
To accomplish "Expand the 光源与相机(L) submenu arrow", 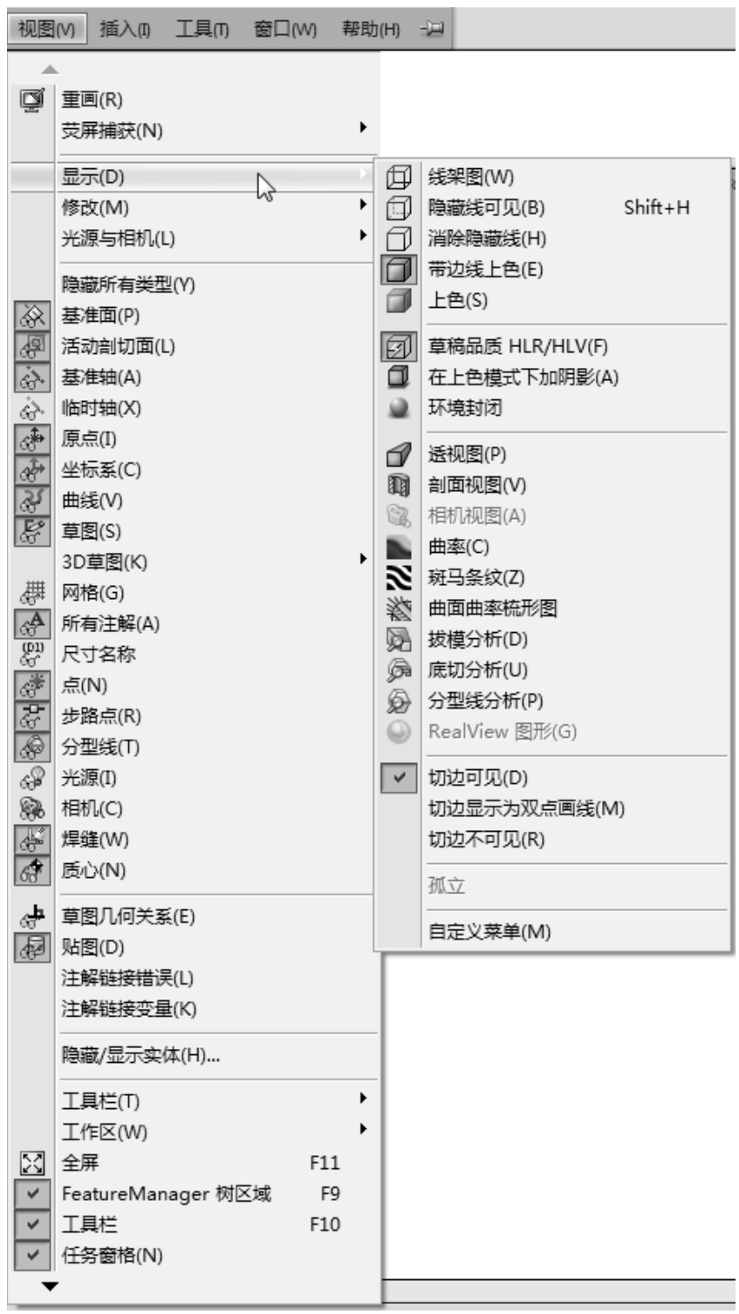I will (363, 235).
